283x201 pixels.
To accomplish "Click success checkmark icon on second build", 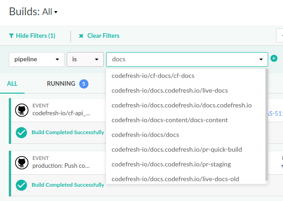I will (21, 185).
